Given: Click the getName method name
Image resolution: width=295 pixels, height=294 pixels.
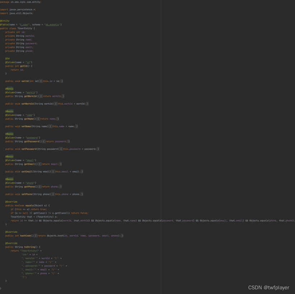Looking at the screenshot, I should point(29,119).
